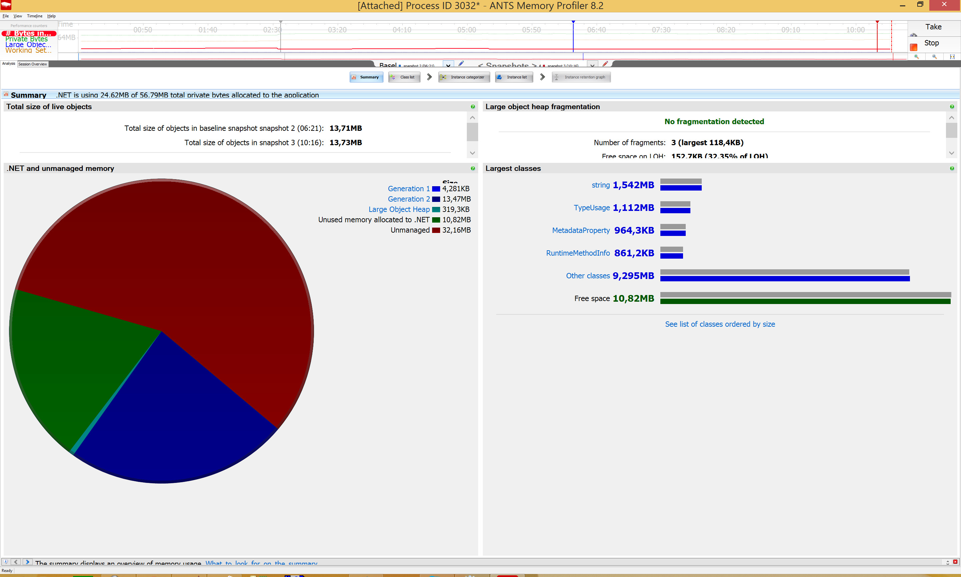Switch to the Session Overview tab

33,64
